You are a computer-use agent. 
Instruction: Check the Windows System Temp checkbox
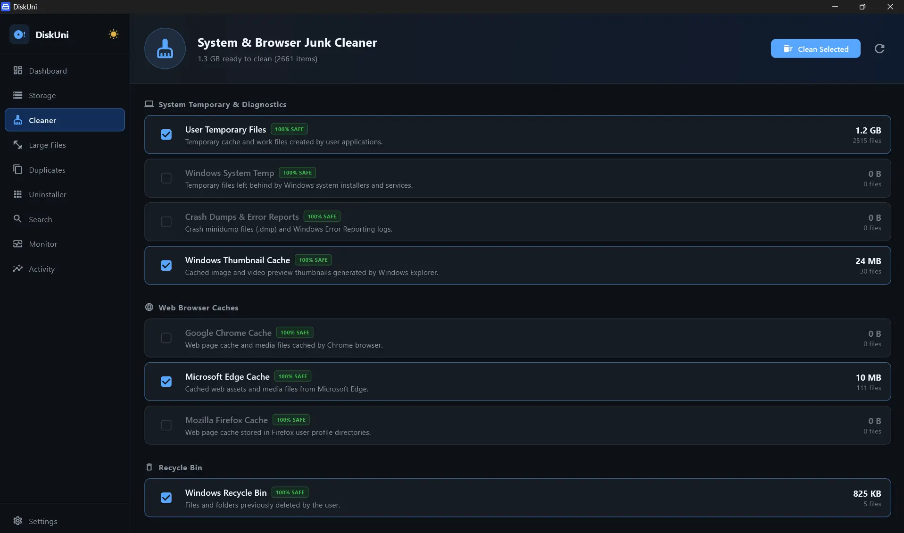(166, 178)
